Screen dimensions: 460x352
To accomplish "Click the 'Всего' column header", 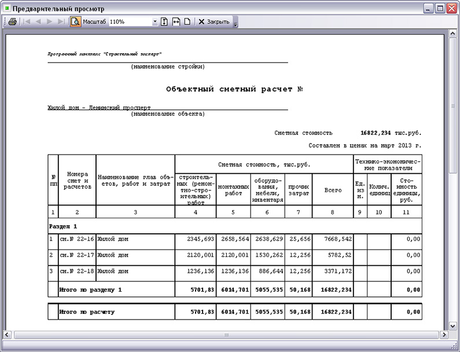I will click(333, 190).
